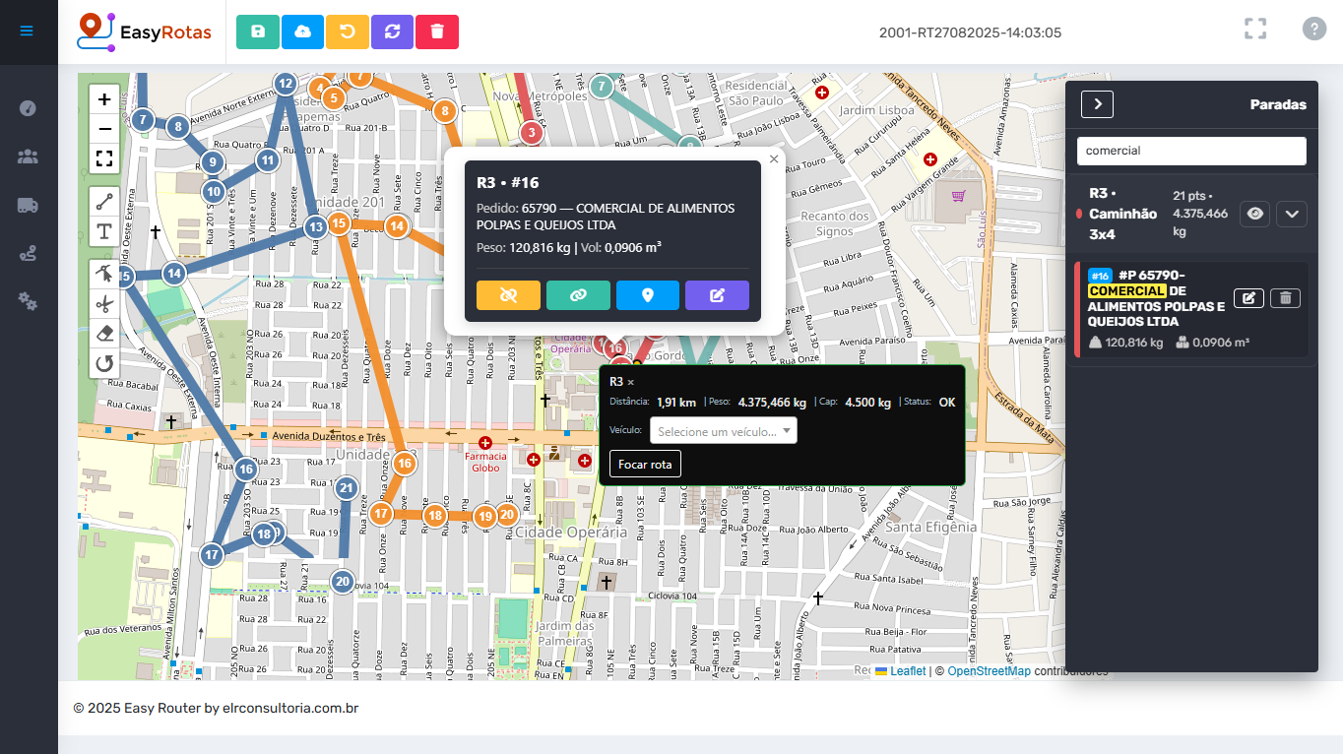1343x754 pixels.
Task: Toggle the map's fullscreen view control
Action: (x=104, y=158)
